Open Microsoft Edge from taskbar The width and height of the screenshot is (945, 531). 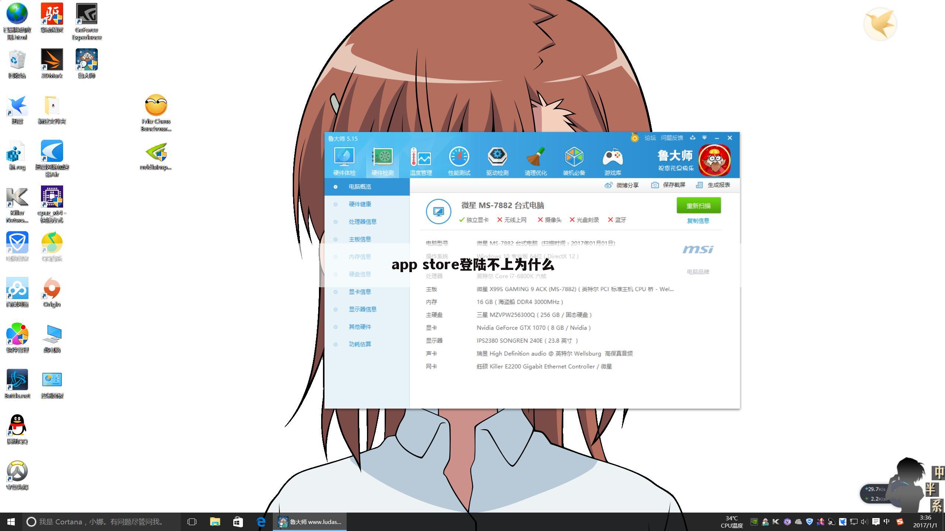click(x=261, y=522)
